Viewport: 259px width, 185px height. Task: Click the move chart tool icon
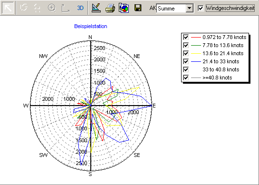(x=38, y=8)
